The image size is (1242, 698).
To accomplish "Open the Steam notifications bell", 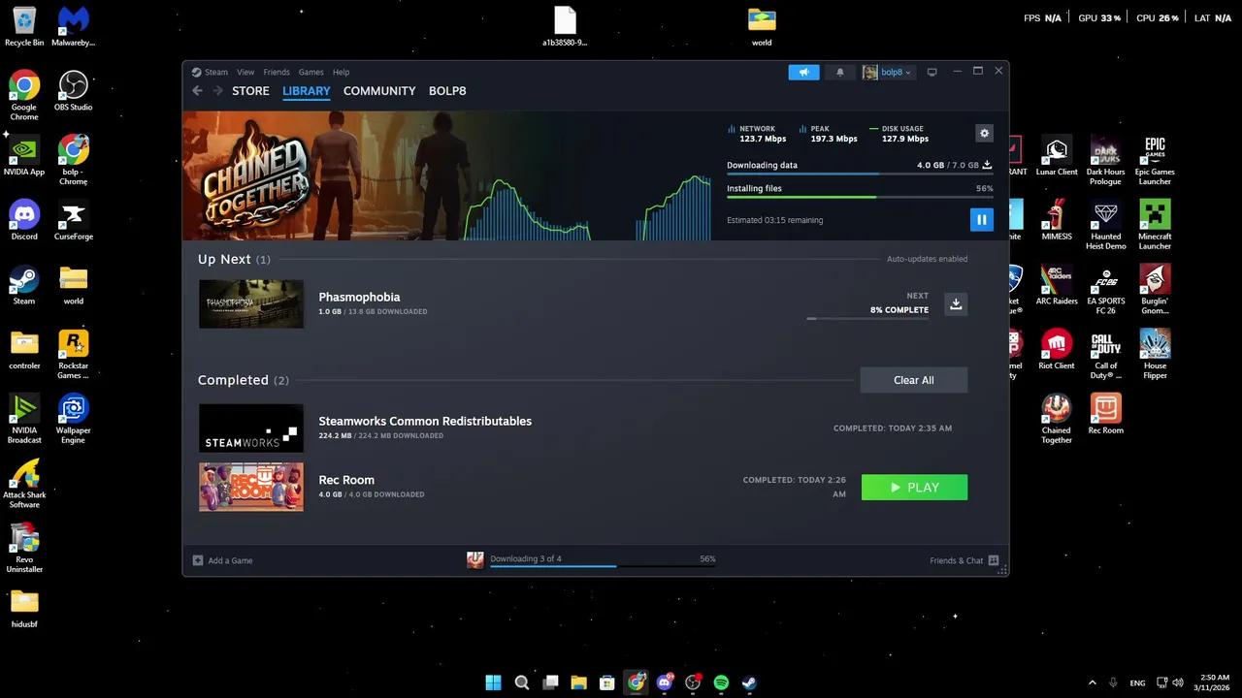I will (840, 72).
